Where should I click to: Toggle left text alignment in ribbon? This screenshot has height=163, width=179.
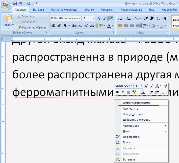120,26
